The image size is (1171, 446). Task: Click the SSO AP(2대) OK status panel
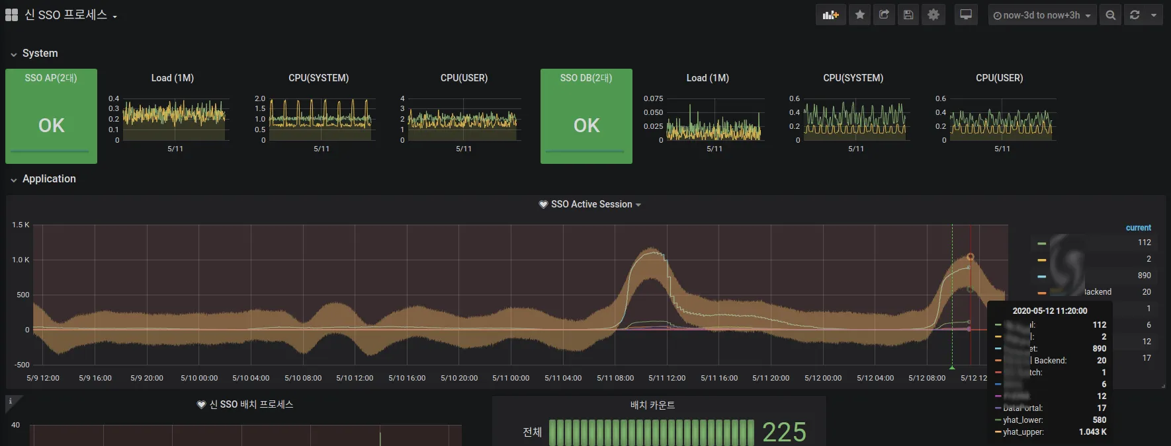tap(51, 116)
